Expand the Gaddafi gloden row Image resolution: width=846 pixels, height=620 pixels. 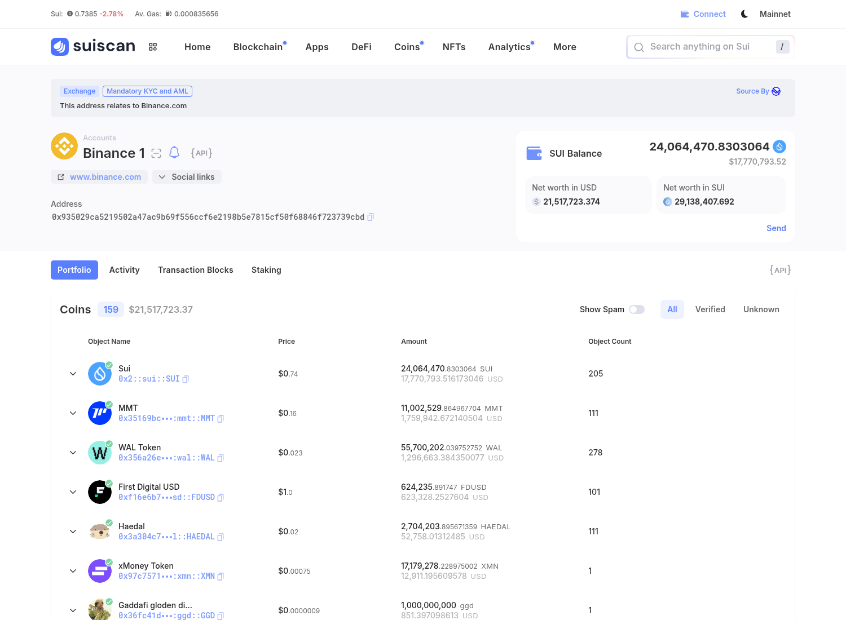73,610
